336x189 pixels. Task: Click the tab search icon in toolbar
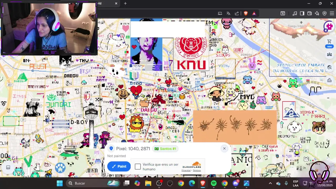283,13
